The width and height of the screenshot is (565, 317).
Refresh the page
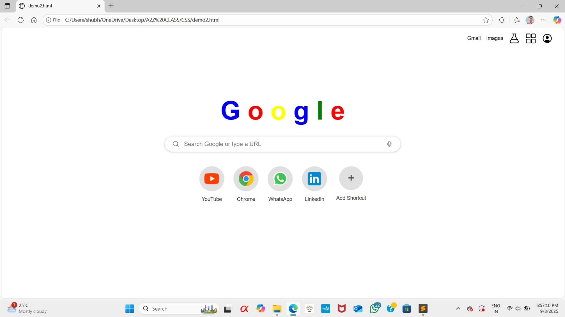pos(20,20)
